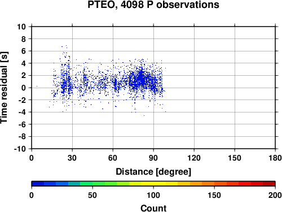Screen dimensions: 282x212
Task: Select the dark blue colorbar segment at 0
Action: [38, 184]
